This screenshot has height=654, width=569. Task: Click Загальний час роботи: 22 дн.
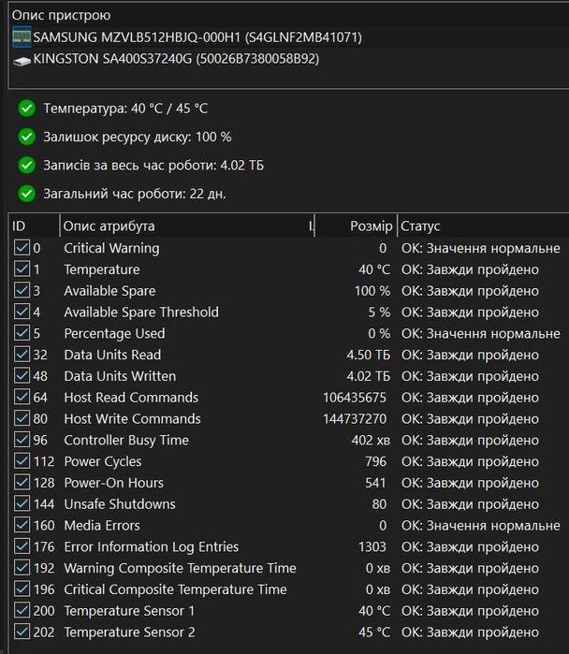tap(135, 194)
